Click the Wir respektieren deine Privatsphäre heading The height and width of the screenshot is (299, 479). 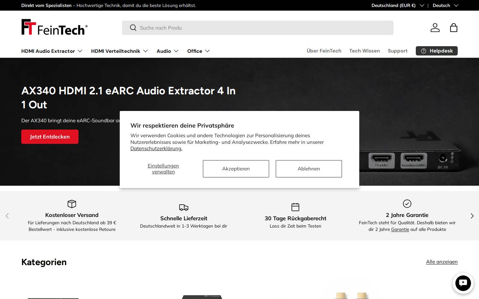(x=182, y=126)
